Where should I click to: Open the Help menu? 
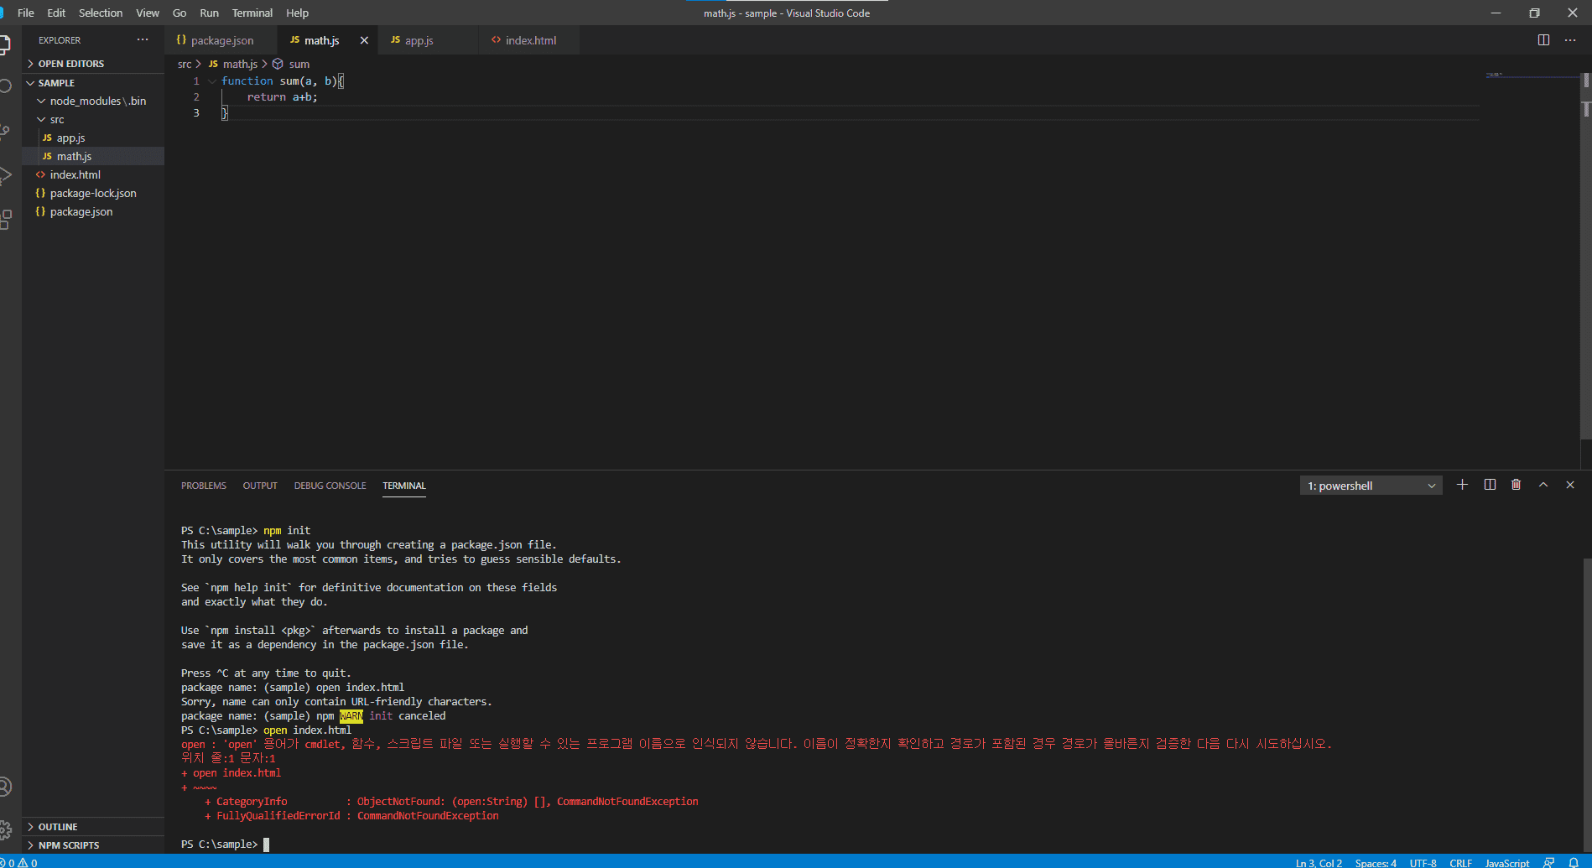297,13
